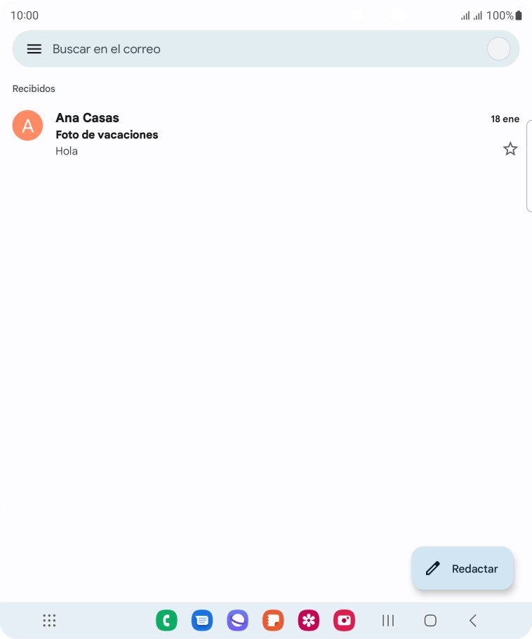Open the hamburger navigation menu

[34, 49]
